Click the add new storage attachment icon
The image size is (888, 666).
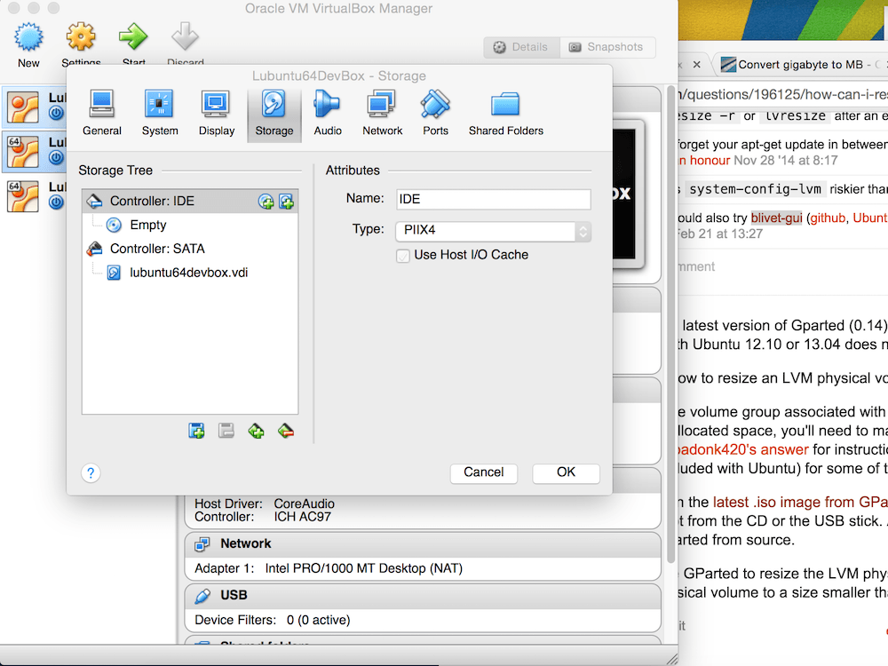[x=196, y=431]
